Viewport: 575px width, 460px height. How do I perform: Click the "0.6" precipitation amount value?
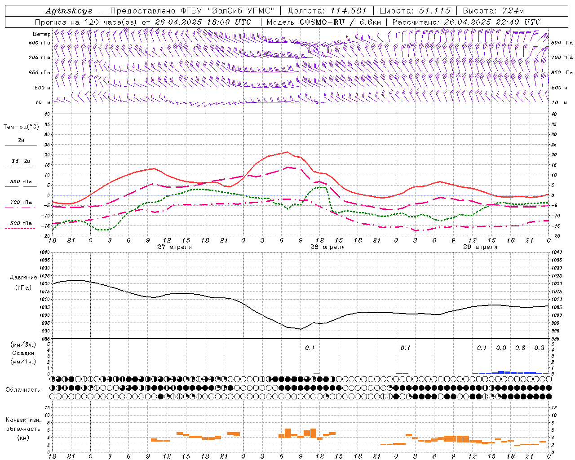tap(520, 348)
